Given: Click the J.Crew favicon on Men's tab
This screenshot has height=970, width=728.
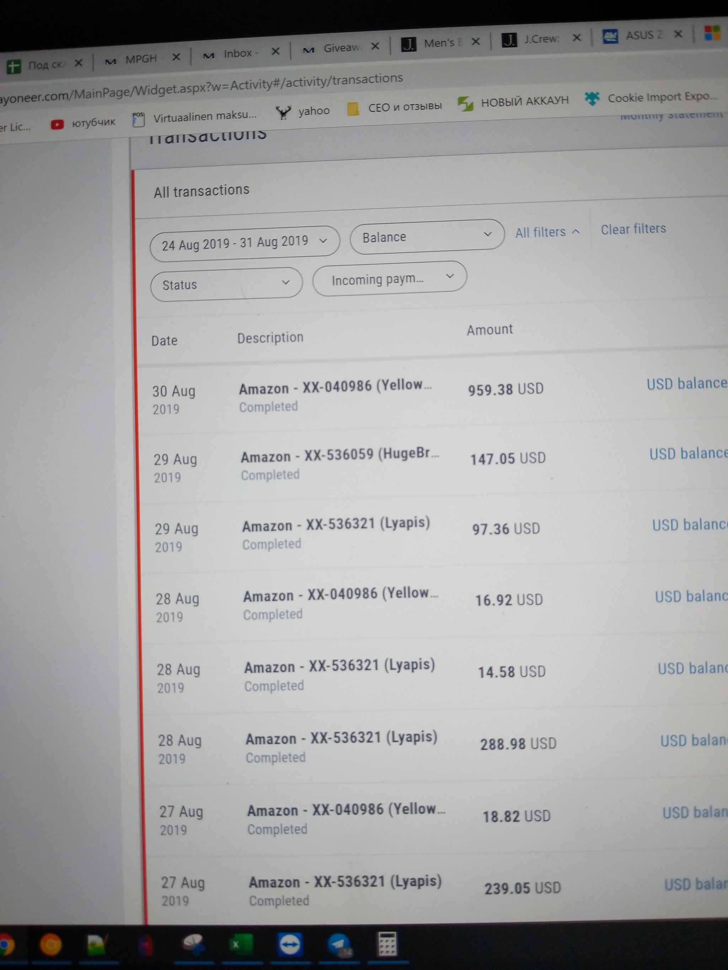Looking at the screenshot, I should (408, 44).
